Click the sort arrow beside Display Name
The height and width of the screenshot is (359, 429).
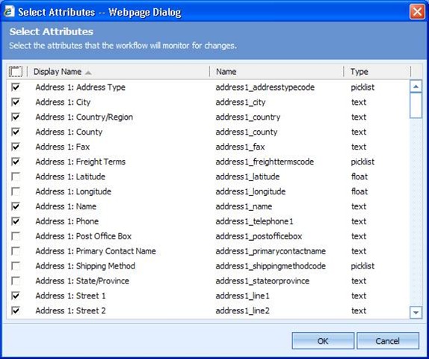coord(88,73)
